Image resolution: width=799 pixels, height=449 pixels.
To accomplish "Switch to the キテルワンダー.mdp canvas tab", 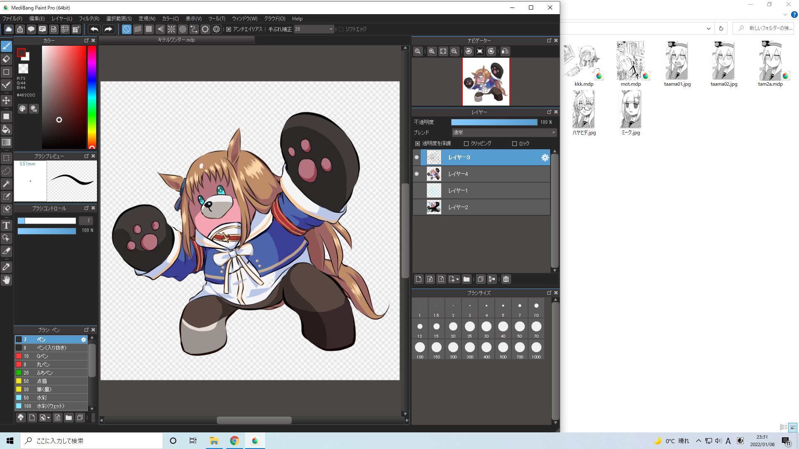I will (x=176, y=40).
